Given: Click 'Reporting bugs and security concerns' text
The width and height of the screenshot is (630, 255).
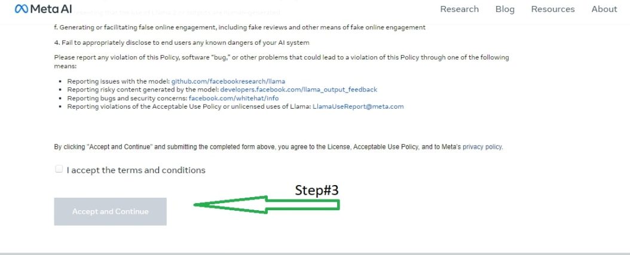Looking at the screenshot, I should pyautogui.click(x=127, y=98).
